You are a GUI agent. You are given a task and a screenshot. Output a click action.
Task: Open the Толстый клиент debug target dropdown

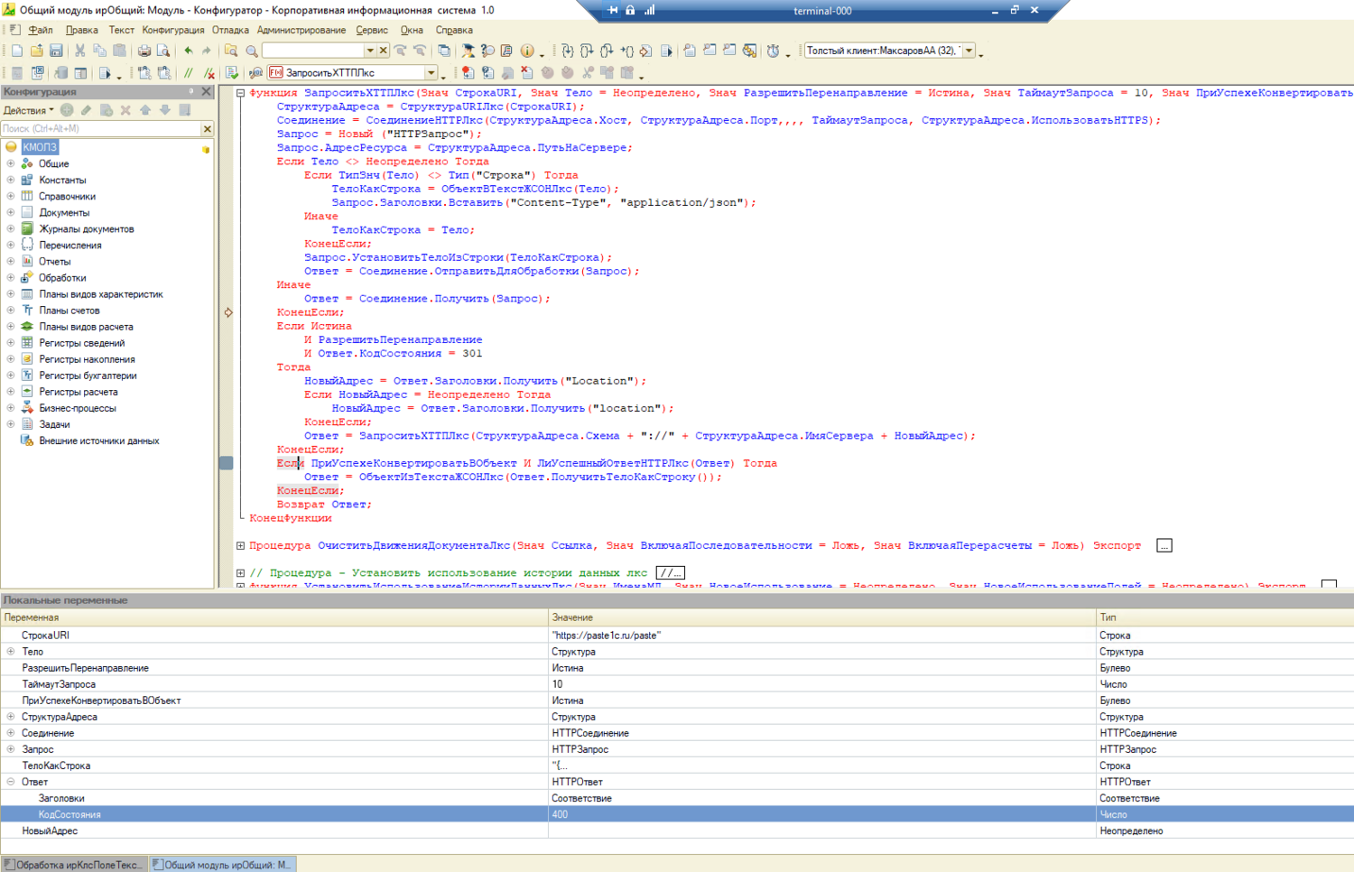(x=969, y=51)
